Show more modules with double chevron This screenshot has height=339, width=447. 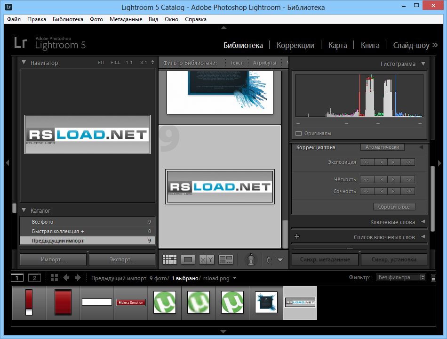click(435, 45)
